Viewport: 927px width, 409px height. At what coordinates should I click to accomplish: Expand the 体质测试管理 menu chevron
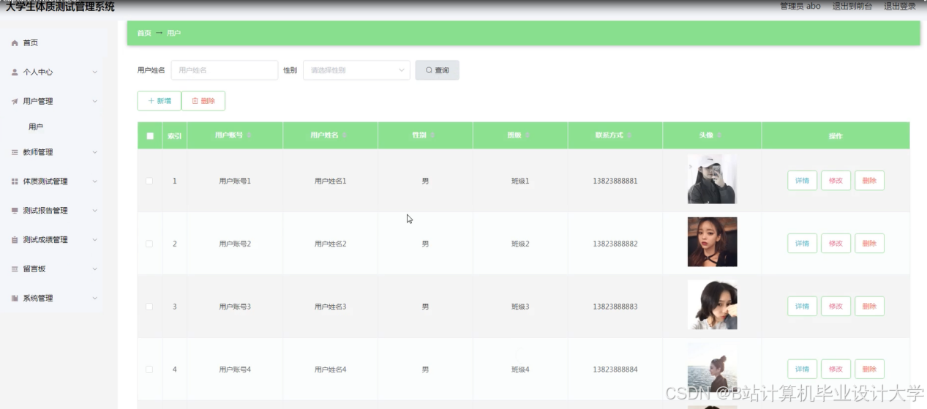click(95, 181)
